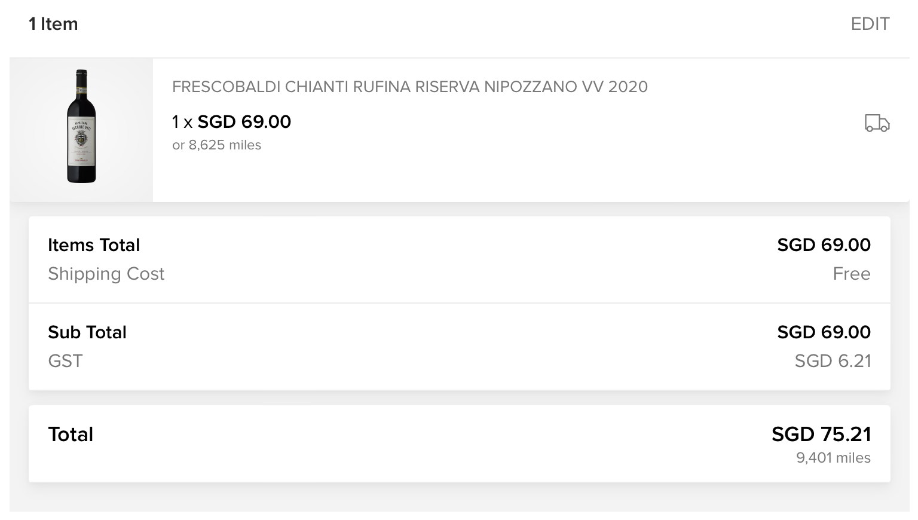This screenshot has width=918, height=520.
Task: Click the Total amount SGD 75.21
Action: [821, 435]
